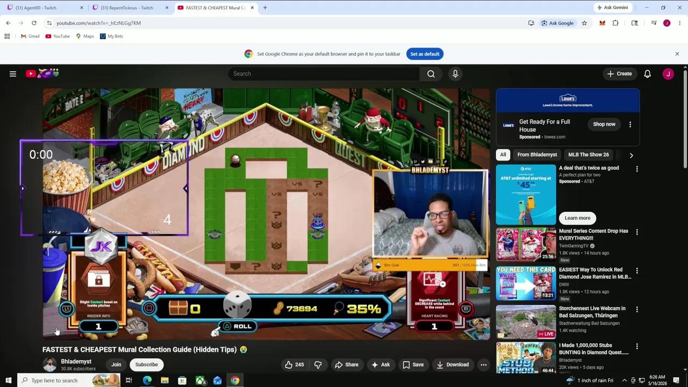Open menu for Mural Series Content video
Viewport: 688px width, 387px height.
(637, 232)
